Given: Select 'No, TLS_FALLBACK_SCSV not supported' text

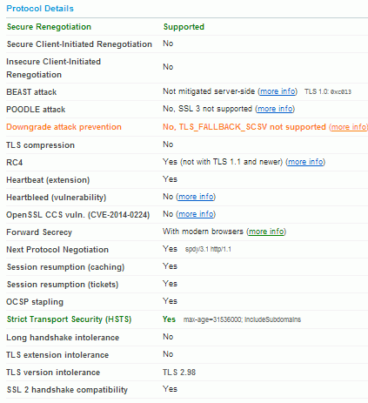Looking at the screenshot, I should tap(244, 127).
